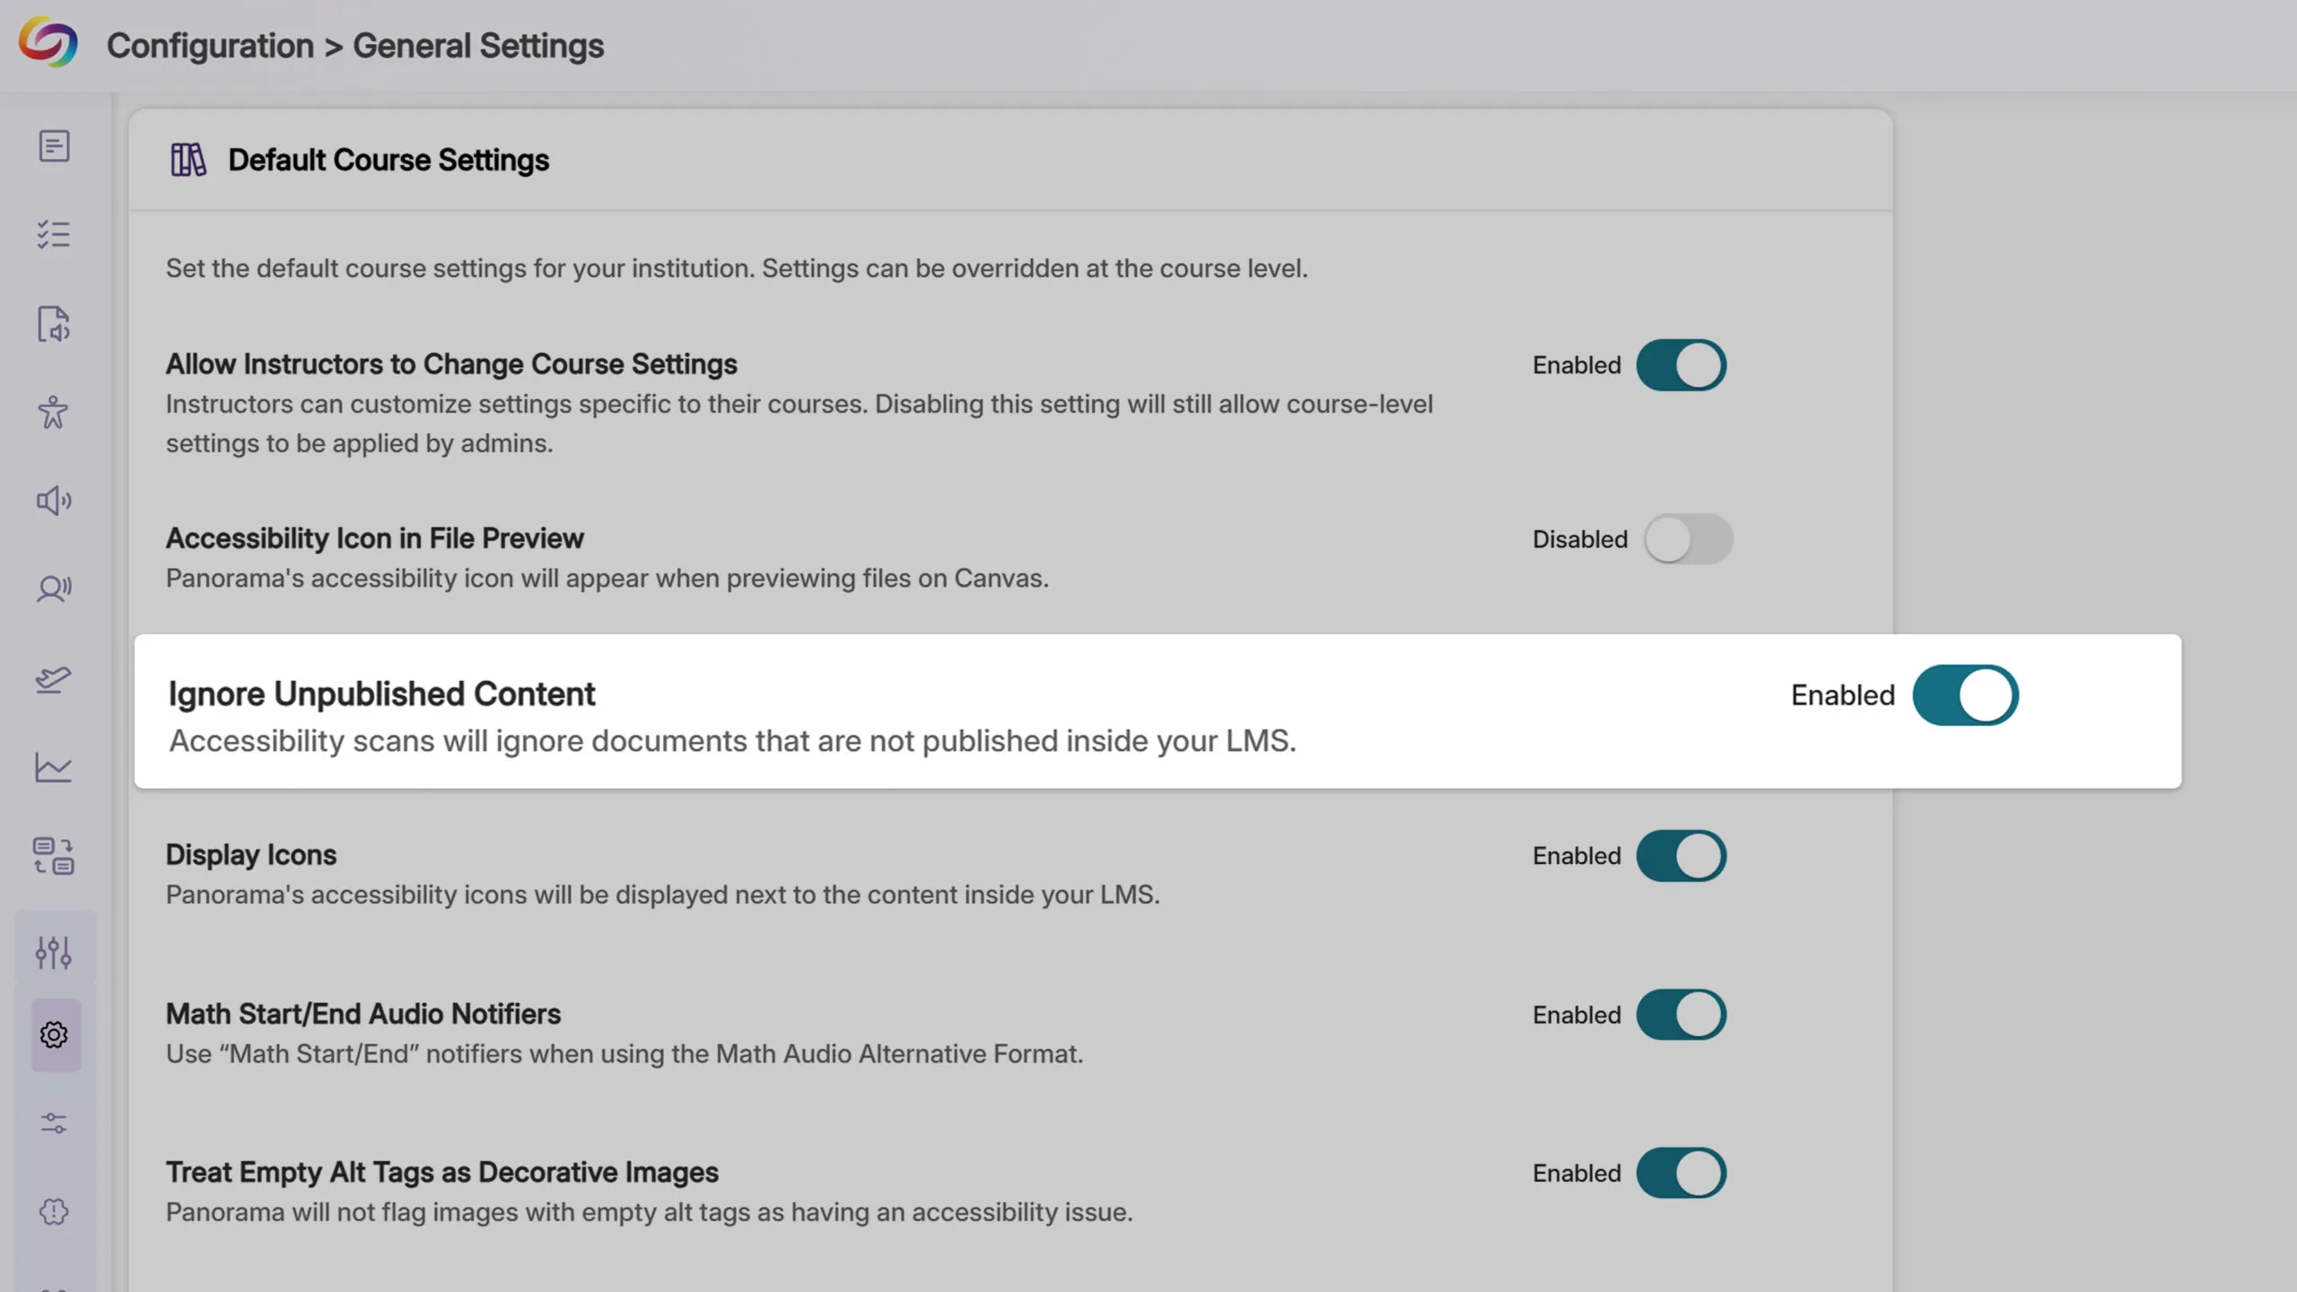Click the document page icon in sidebar
2297x1292 pixels.
(54, 145)
